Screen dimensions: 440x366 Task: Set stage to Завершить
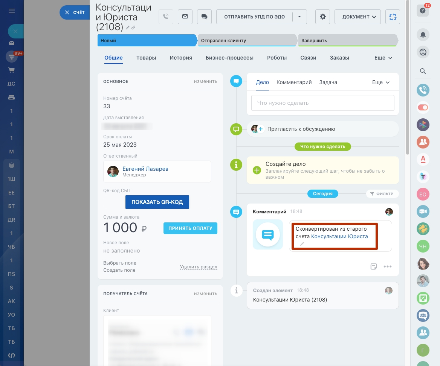tap(348, 40)
